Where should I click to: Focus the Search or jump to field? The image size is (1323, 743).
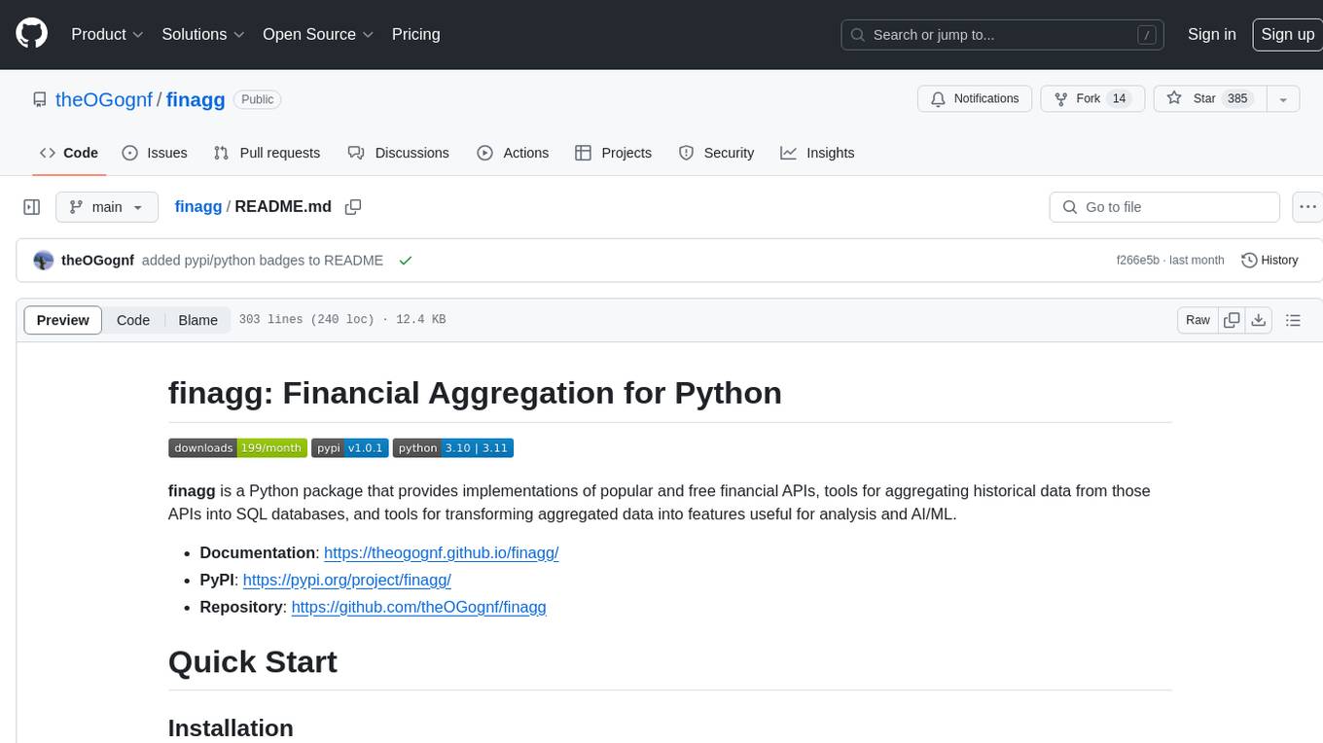click(1003, 34)
